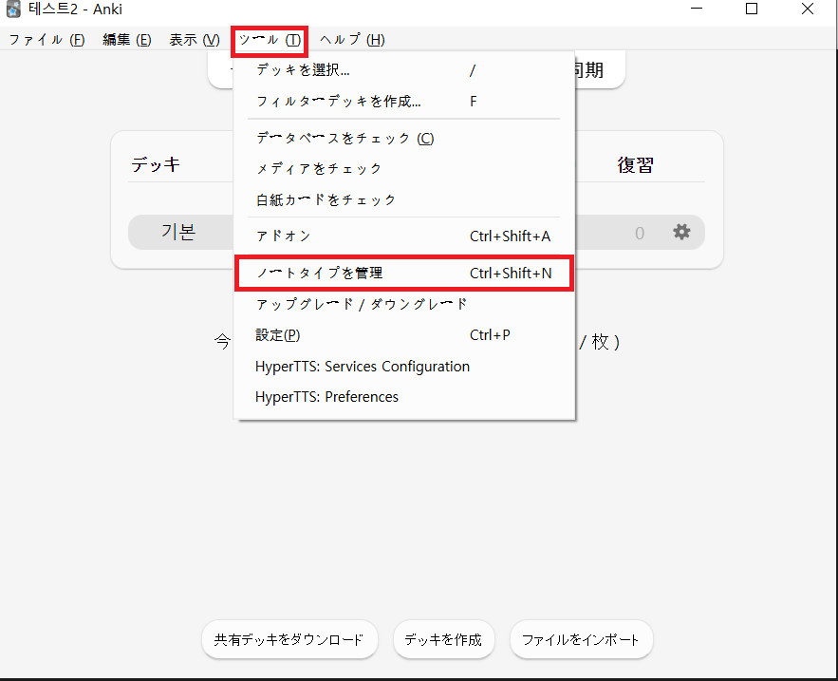Click the Anki app icon in title bar
838x681 pixels.
tap(13, 9)
